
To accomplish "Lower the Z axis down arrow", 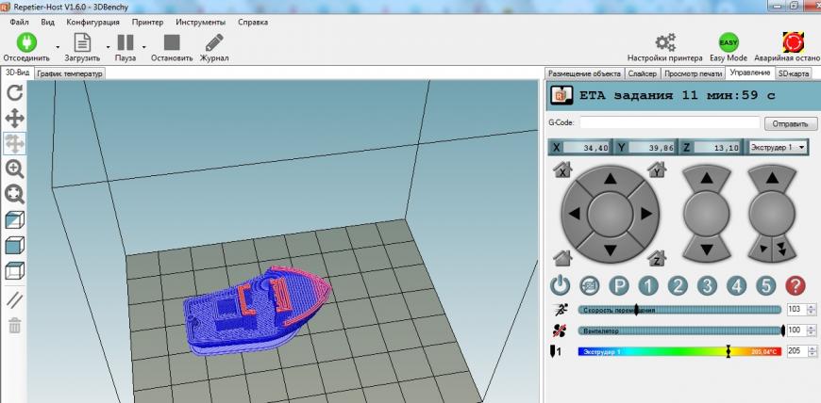I will 706,249.
